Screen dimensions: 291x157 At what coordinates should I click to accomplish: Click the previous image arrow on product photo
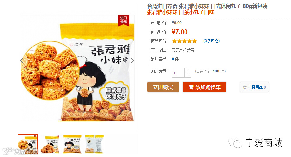tap(22, 60)
